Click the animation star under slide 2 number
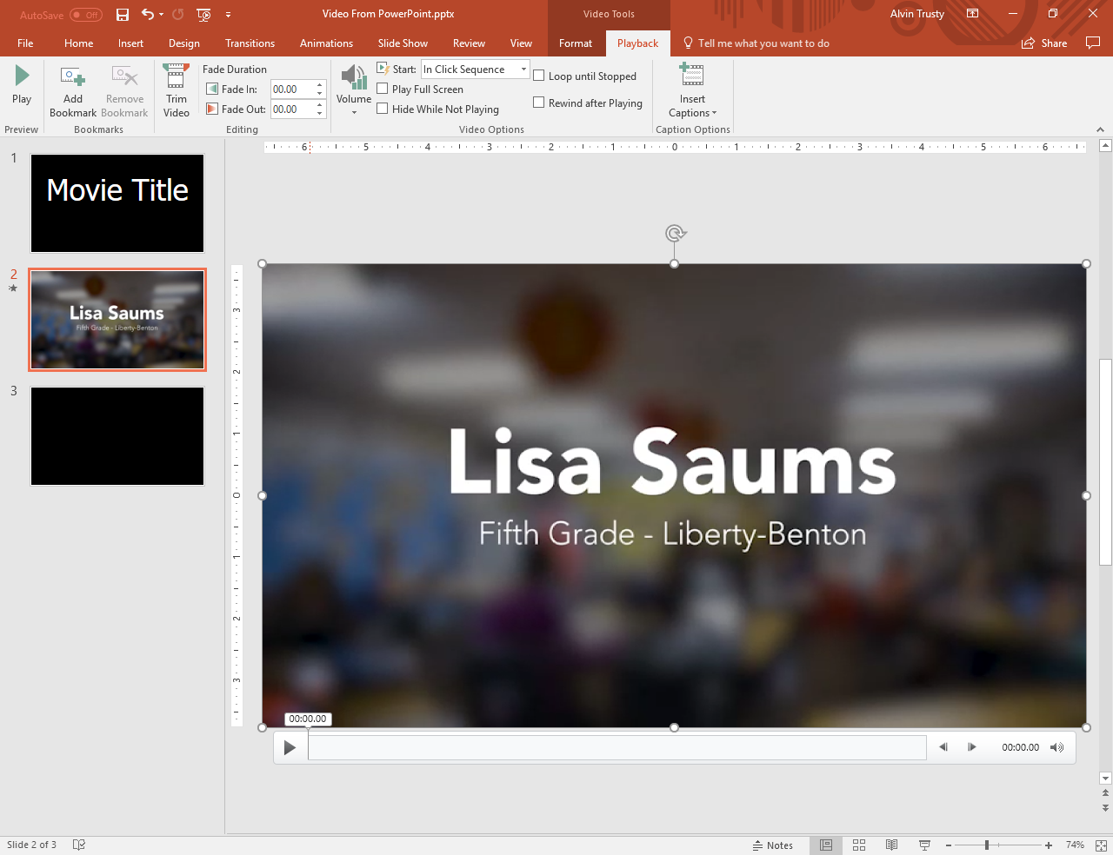Screen dimensions: 1113x855 coord(13,288)
